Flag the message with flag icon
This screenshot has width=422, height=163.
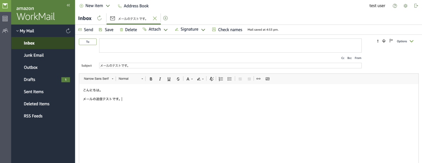point(391,41)
